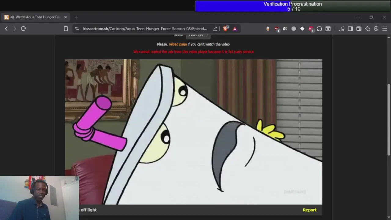Viewport: 391px width, 220px height.
Task: Click the gray circular extension icon
Action: 294,29
